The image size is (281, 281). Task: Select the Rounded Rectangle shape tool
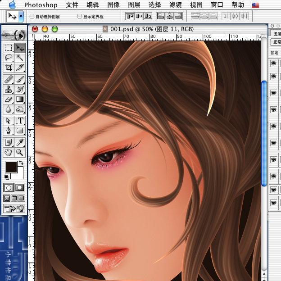[20, 131]
